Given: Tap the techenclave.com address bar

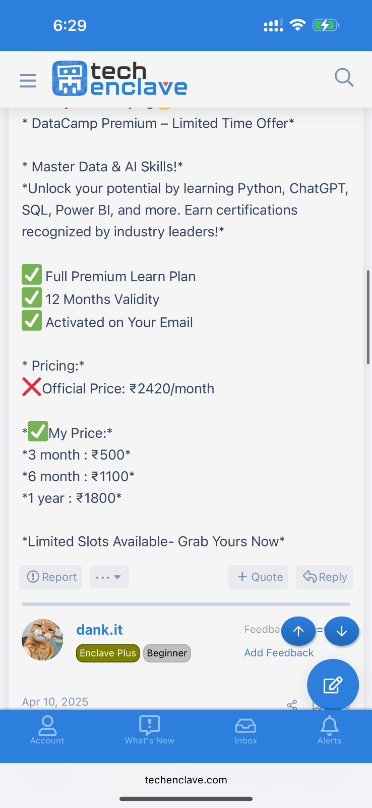Looking at the screenshot, I should point(186,780).
